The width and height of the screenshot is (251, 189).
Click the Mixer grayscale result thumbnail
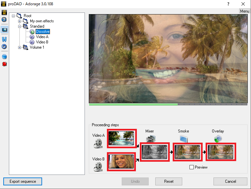[155, 152]
